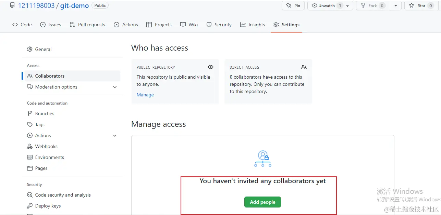Open the 1211198003 owner profile link

click(36, 5)
